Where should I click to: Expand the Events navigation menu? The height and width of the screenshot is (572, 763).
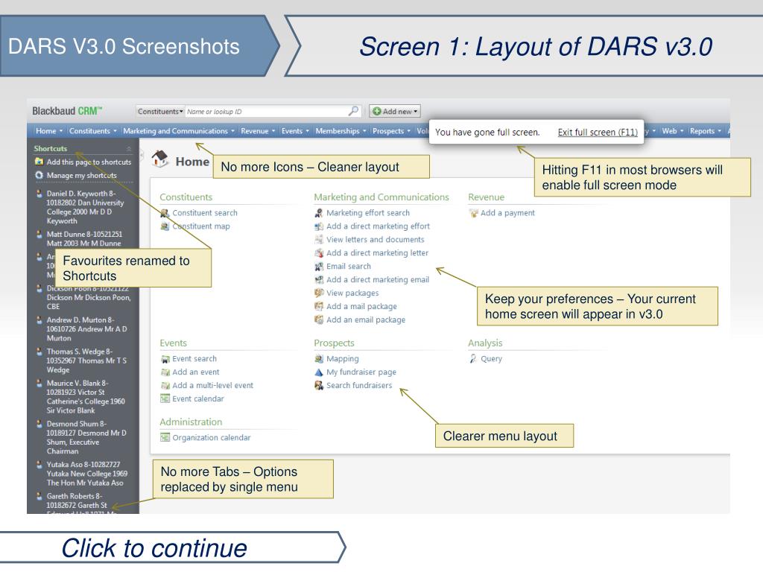[295, 131]
